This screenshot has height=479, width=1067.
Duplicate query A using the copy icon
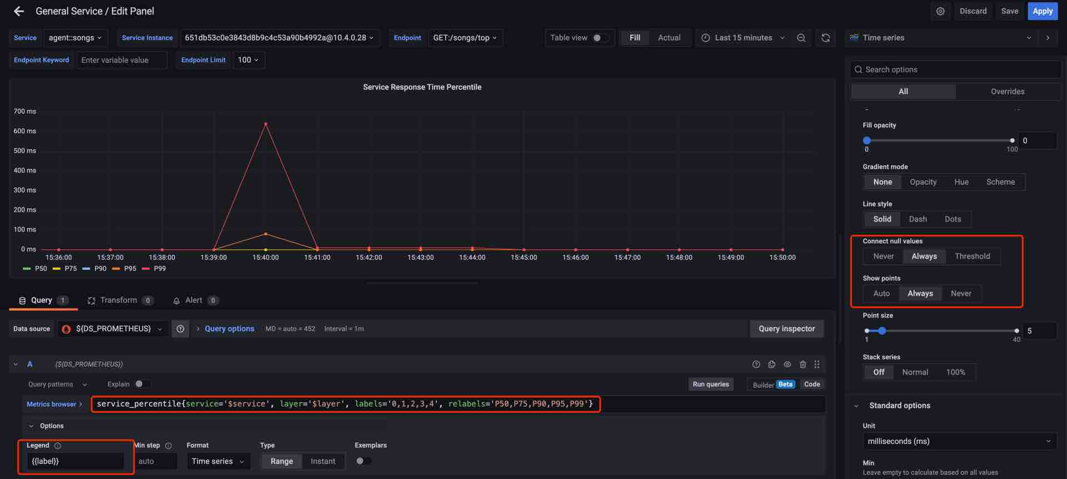(771, 365)
